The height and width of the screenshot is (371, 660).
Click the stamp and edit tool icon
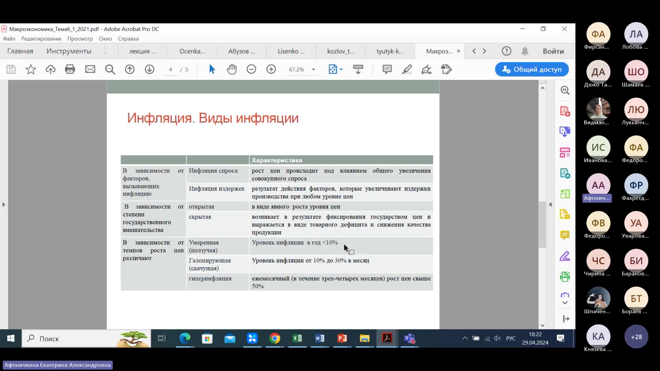[x=446, y=69]
